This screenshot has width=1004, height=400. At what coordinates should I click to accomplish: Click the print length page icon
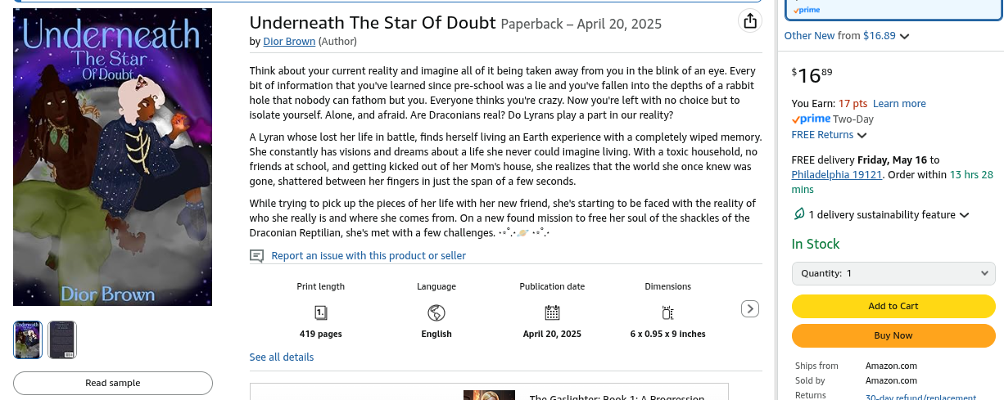coord(321,312)
